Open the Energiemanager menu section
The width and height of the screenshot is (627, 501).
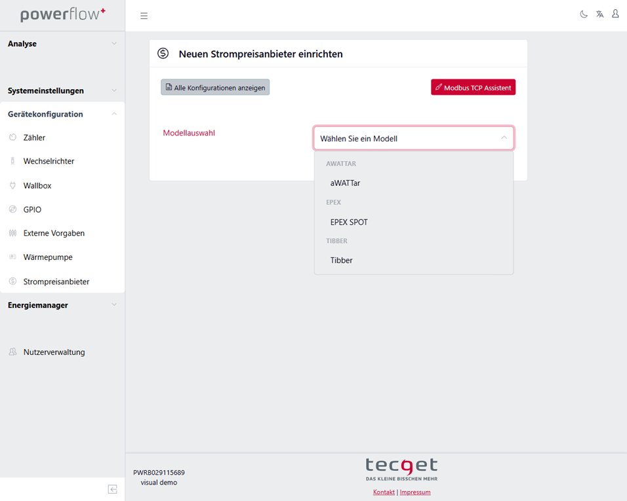(62, 305)
